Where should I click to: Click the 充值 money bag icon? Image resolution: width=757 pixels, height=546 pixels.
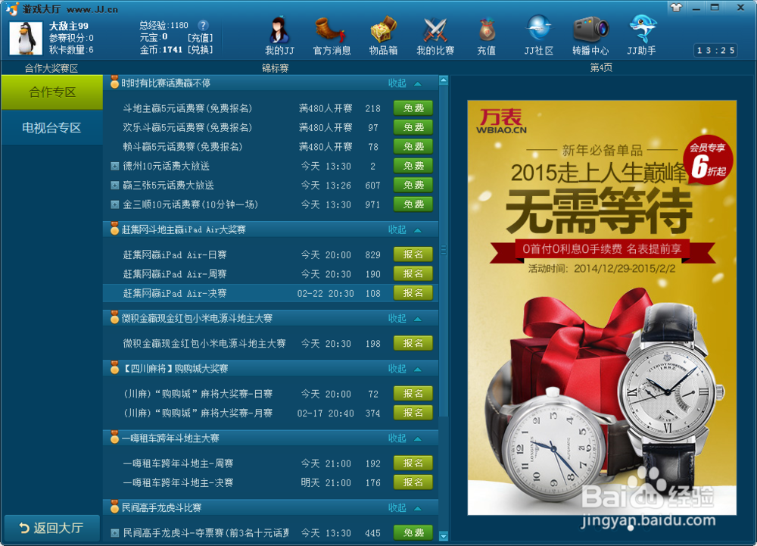click(x=487, y=30)
